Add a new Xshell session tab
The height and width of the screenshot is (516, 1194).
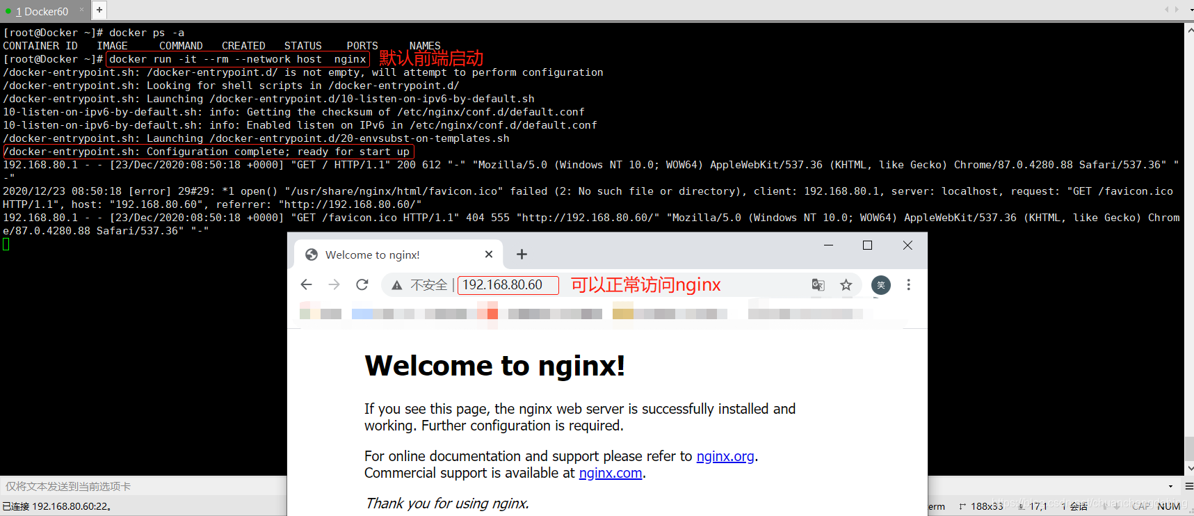[99, 10]
